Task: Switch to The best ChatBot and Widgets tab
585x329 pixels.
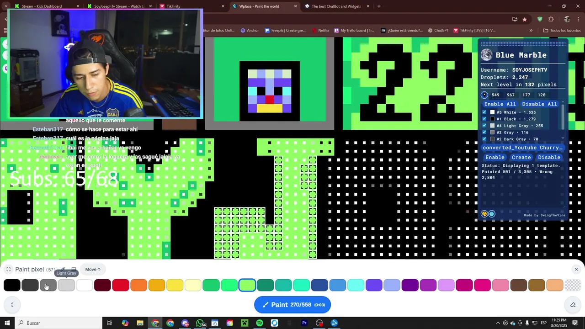Action: tap(337, 6)
